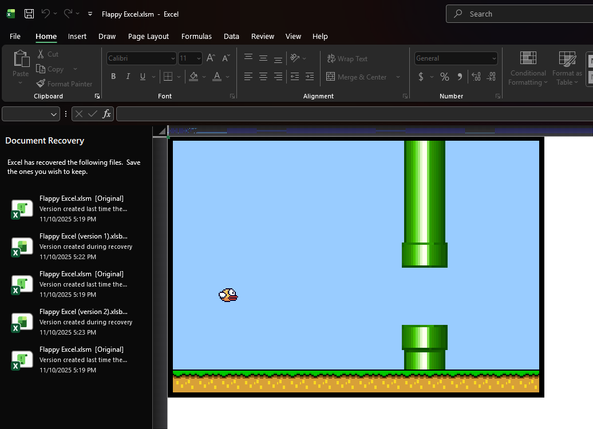The width and height of the screenshot is (593, 429).
Task: Switch to the Review tab
Action: click(263, 36)
